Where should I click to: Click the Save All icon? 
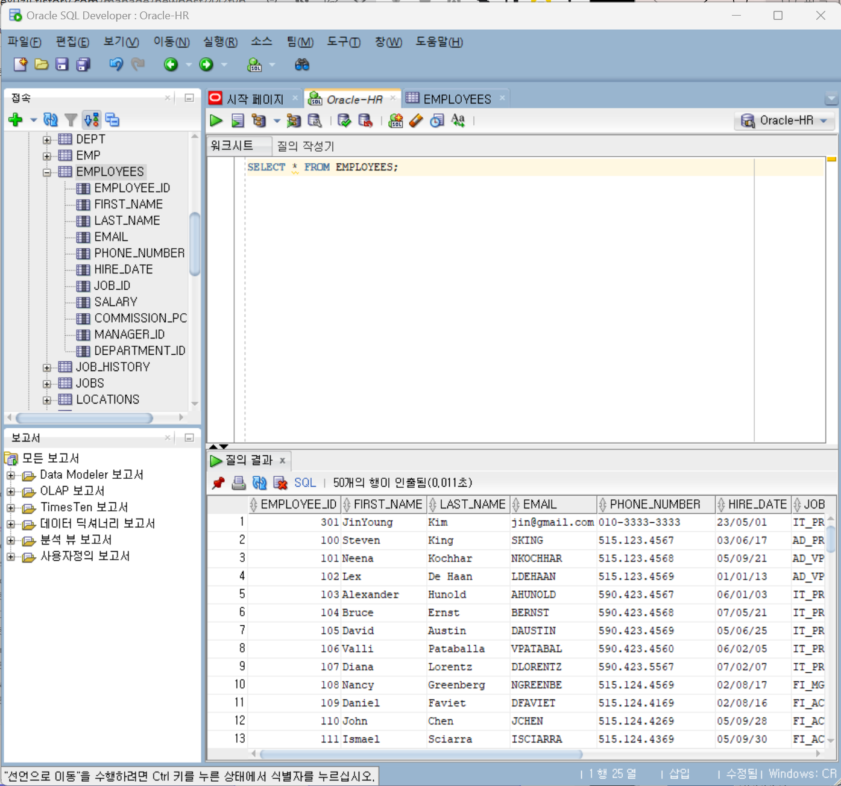83,64
